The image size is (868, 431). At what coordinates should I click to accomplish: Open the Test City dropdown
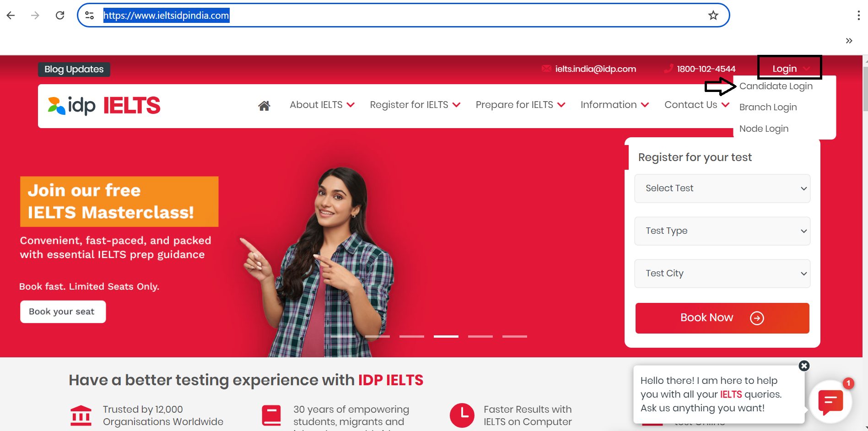(722, 273)
